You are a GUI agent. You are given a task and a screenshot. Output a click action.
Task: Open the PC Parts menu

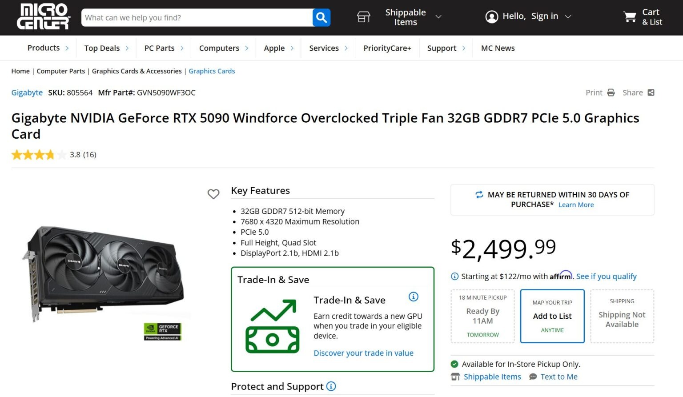pos(164,48)
